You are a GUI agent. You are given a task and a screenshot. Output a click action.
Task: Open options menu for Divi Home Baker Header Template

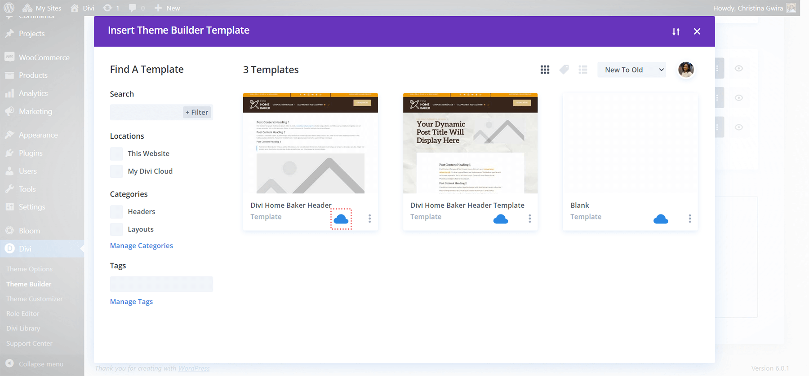530,219
